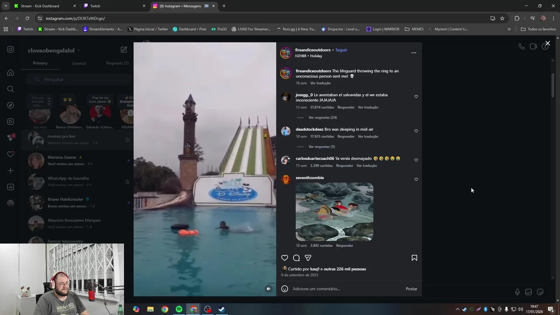This screenshot has width=560, height=315.
Task: Start audio call with phone icon
Action: (521, 46)
